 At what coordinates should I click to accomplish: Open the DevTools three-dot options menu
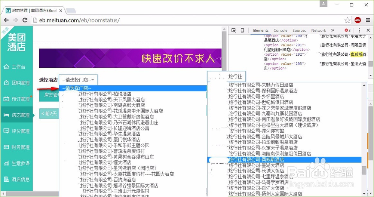click(x=359, y=30)
